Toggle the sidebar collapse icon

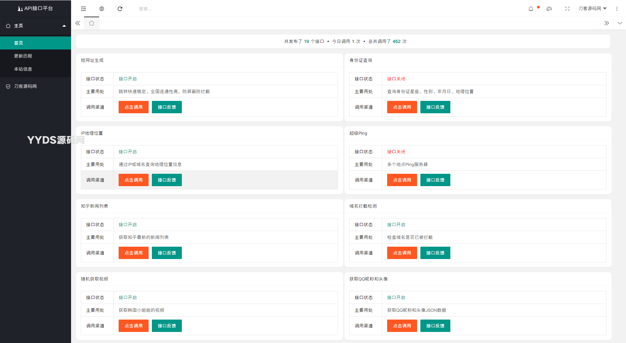click(83, 9)
